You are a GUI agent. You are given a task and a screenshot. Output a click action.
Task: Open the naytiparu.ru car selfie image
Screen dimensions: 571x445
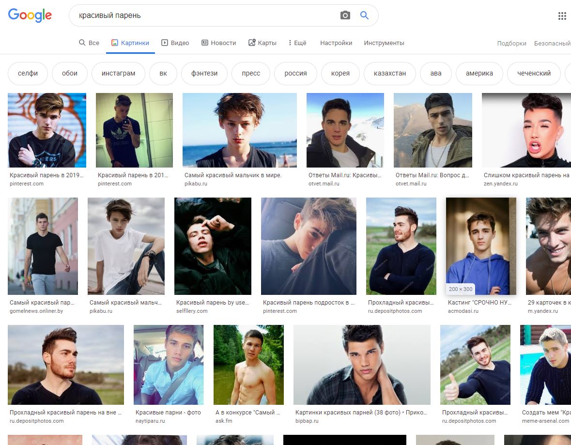[169, 365]
